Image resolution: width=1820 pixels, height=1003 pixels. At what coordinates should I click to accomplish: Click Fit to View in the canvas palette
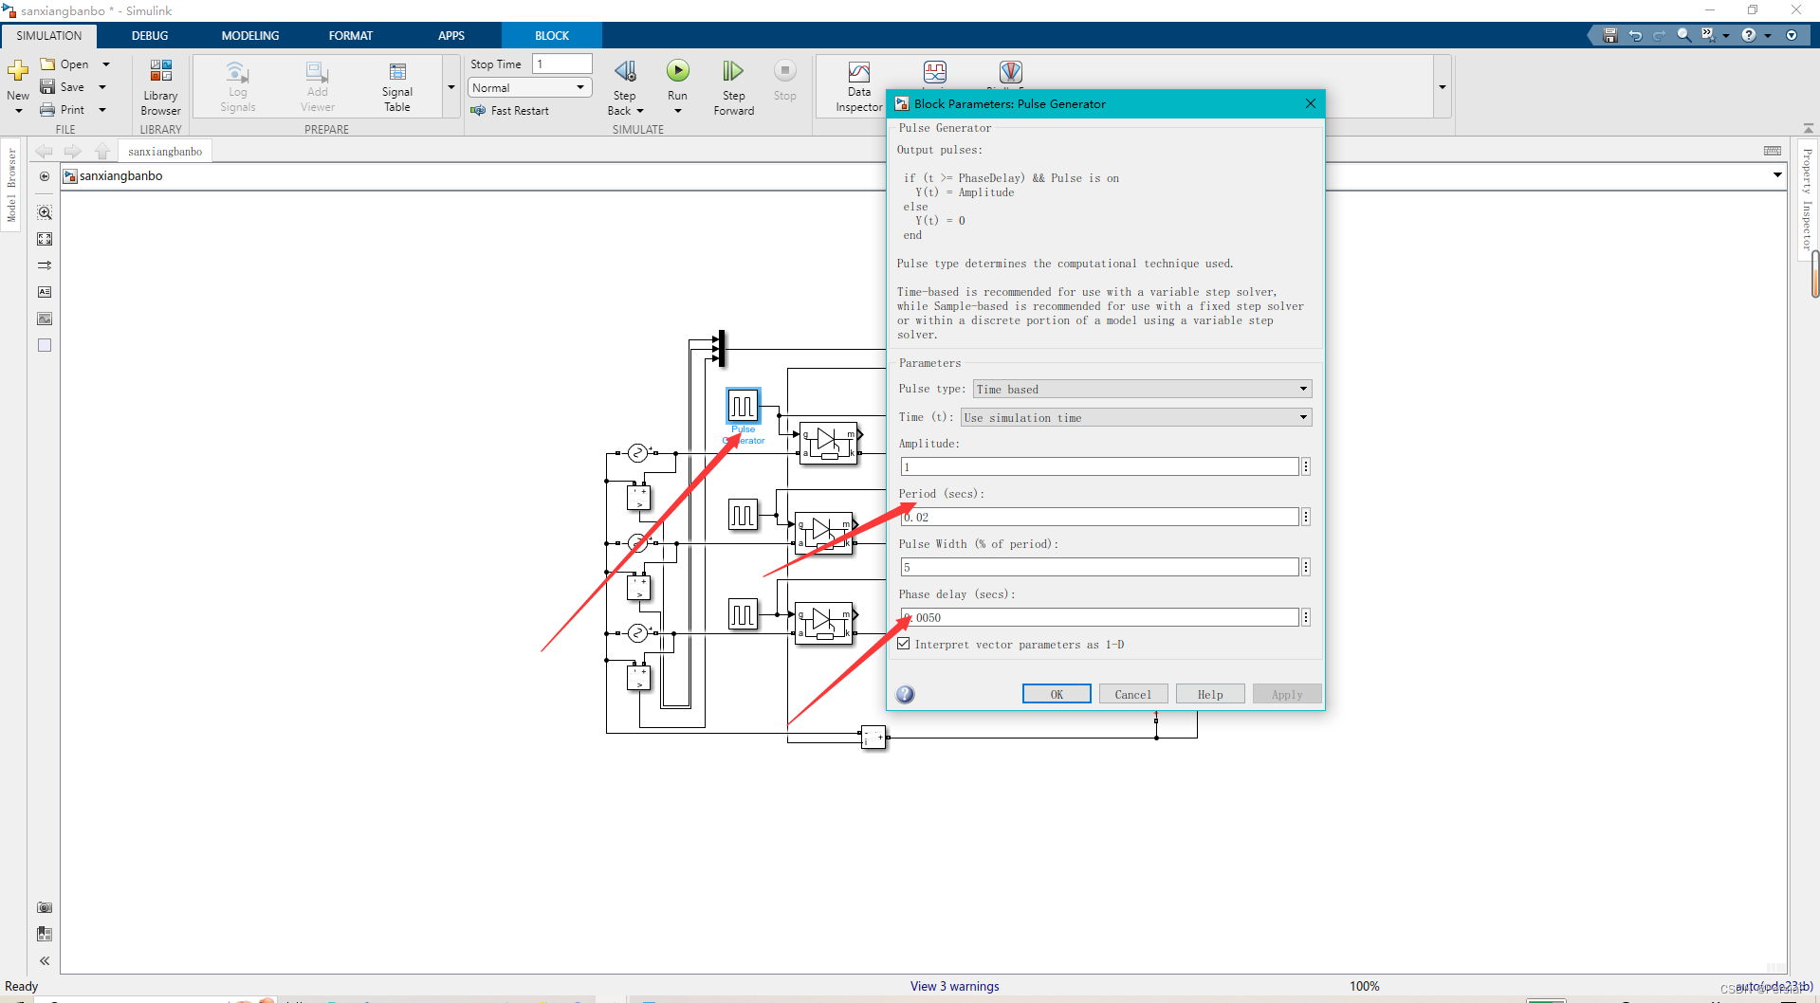click(45, 239)
